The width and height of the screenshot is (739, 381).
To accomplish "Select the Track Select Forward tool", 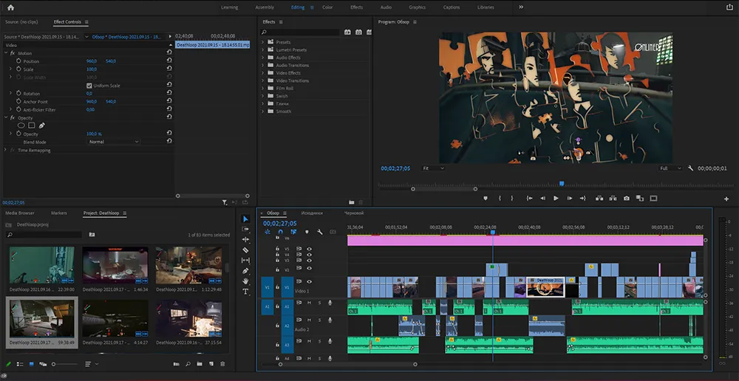I will coord(245,229).
